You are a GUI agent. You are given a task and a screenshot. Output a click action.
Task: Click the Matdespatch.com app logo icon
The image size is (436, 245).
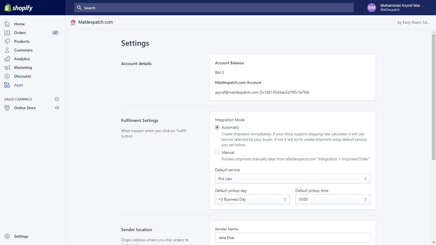pos(73,22)
